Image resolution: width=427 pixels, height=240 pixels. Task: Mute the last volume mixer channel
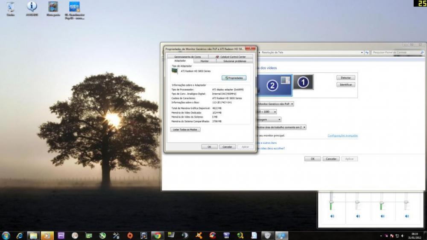[x=407, y=216]
